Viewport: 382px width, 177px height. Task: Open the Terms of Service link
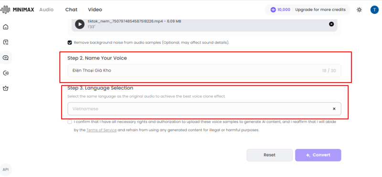point(102,130)
